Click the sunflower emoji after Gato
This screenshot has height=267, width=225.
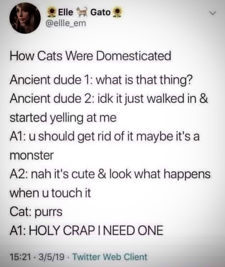tap(117, 13)
